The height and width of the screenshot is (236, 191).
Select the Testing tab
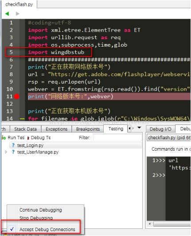tap(116, 129)
